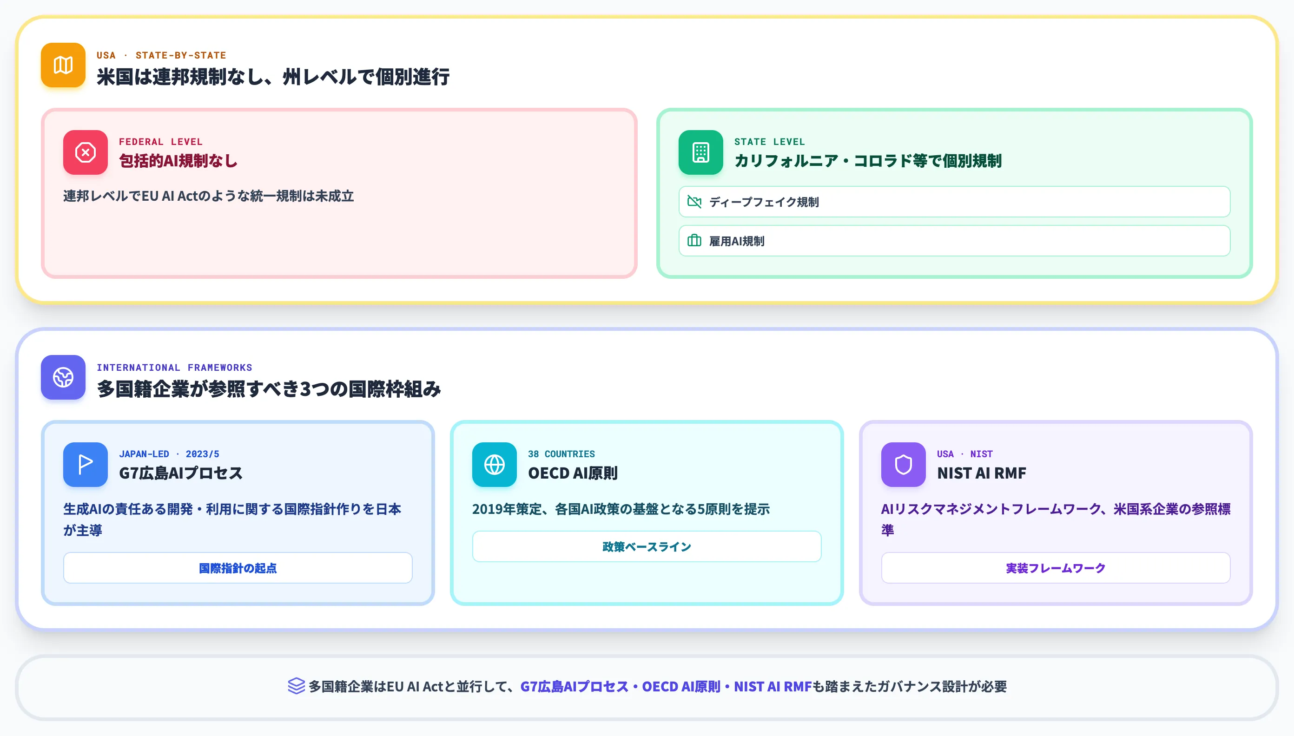Image resolution: width=1294 pixels, height=736 pixels.
Task: Click the briefcase icon beside 雇用AI規制
Action: (x=694, y=241)
